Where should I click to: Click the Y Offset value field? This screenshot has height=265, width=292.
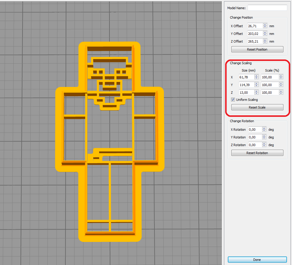(x=255, y=33)
